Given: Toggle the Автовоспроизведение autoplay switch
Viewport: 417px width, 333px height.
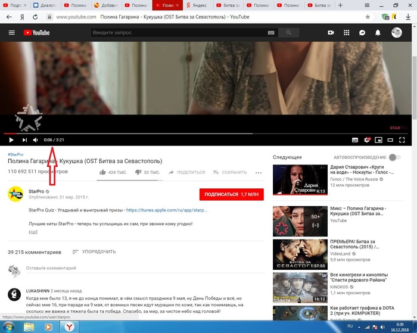Looking at the screenshot, I should click(394, 157).
